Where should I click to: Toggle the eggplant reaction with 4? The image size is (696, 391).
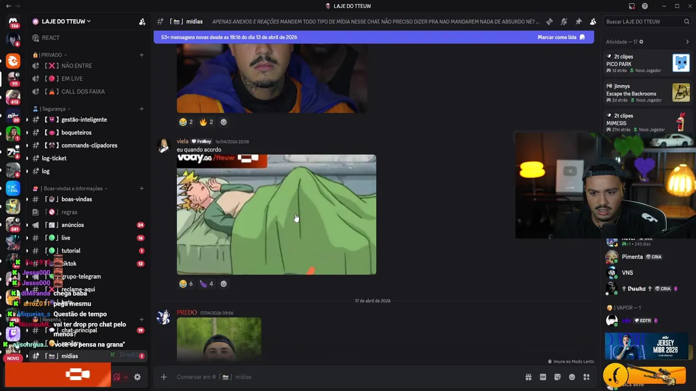[206, 283]
